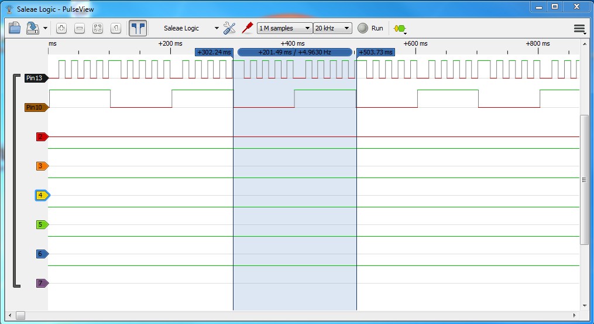594x324 pixels.
Task: Open the hamburger main menu
Action: click(579, 28)
